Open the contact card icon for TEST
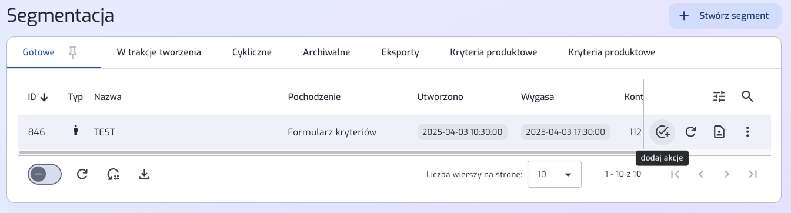 coord(719,132)
